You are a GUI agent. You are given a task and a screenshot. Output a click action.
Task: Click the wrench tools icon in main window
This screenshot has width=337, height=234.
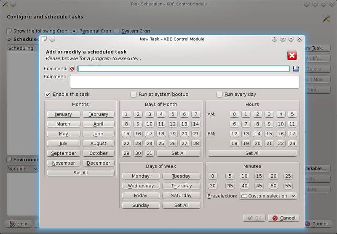point(326,18)
